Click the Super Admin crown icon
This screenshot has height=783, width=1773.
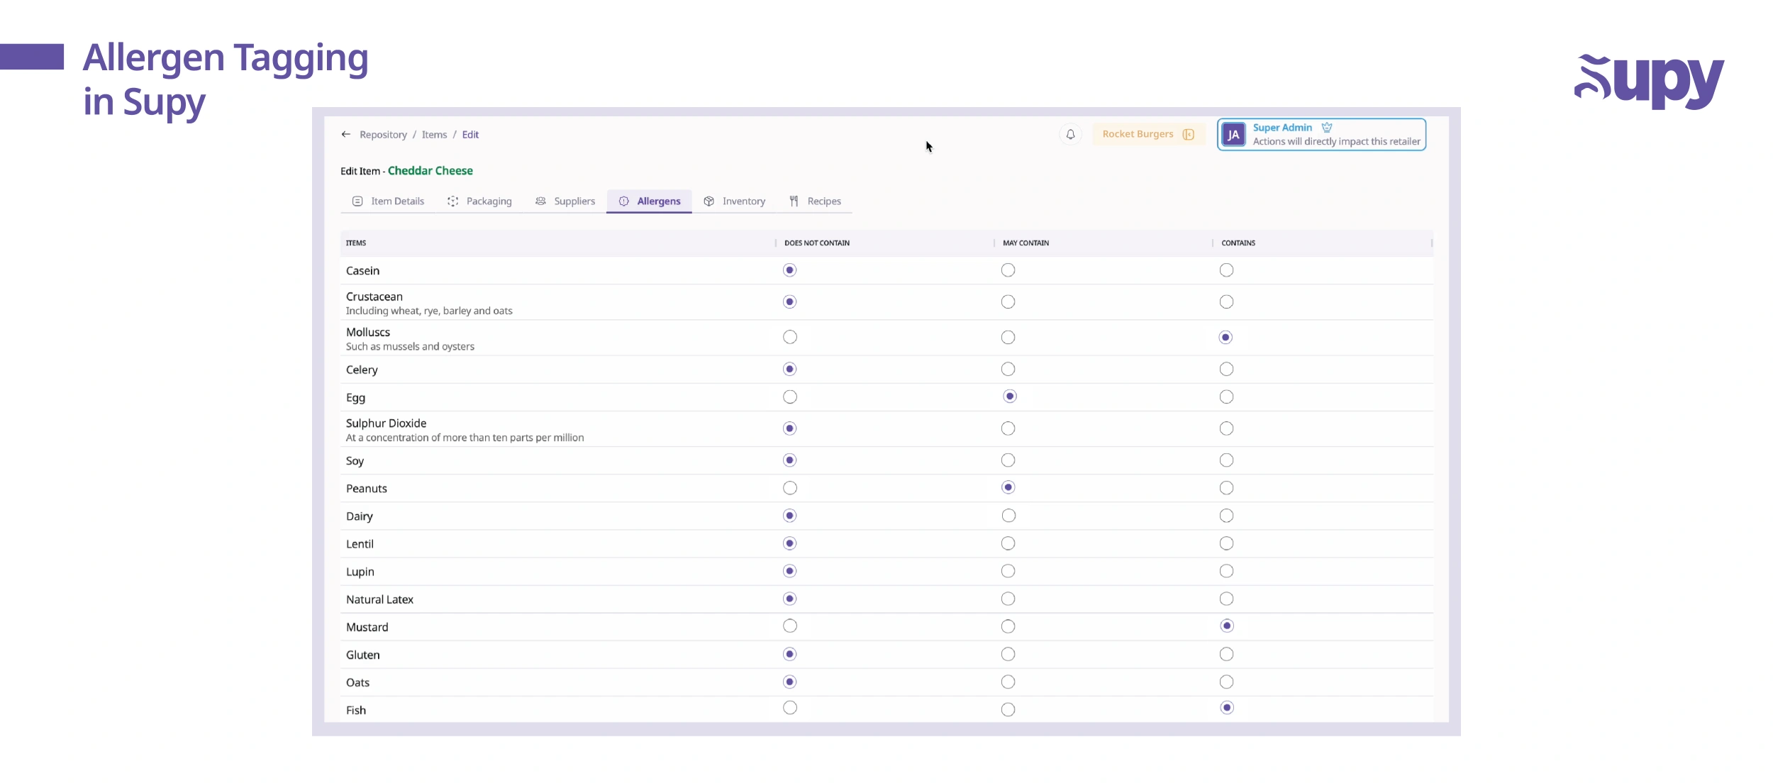point(1327,128)
